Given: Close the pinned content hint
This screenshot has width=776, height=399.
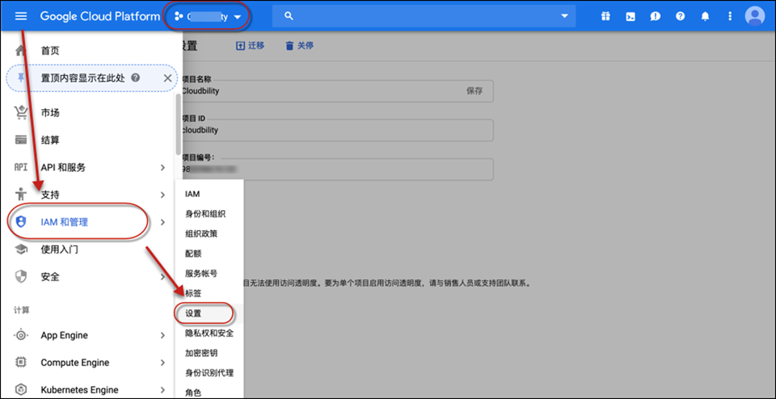Looking at the screenshot, I should (x=167, y=78).
